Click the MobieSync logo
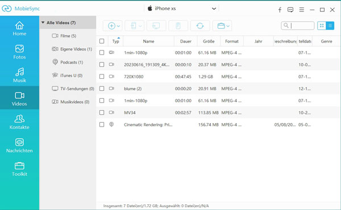The image size is (341, 210). pos(20,9)
